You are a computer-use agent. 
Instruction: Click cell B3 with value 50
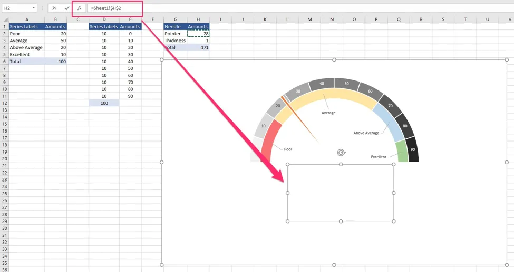pos(55,41)
